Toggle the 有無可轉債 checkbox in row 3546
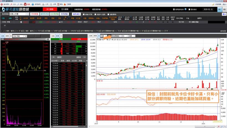The image size is (227, 128). (x=173, y=22)
